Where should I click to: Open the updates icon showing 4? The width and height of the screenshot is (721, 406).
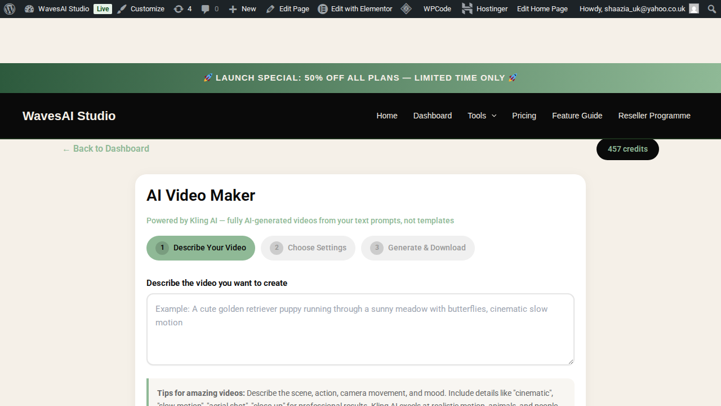click(179, 9)
